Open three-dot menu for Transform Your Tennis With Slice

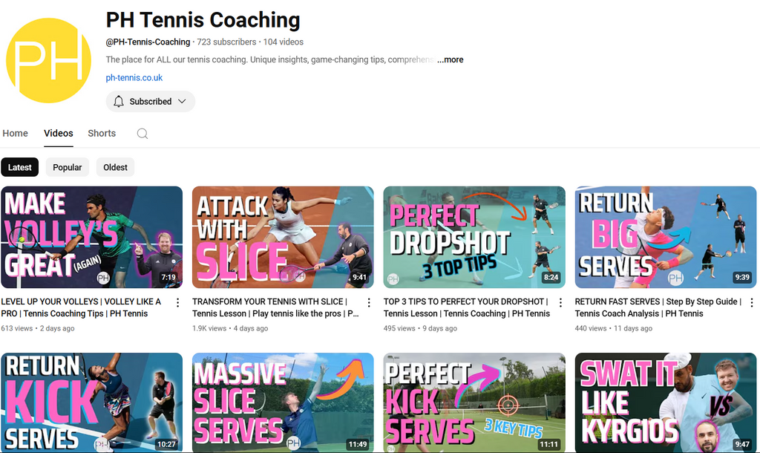pyautogui.click(x=369, y=303)
